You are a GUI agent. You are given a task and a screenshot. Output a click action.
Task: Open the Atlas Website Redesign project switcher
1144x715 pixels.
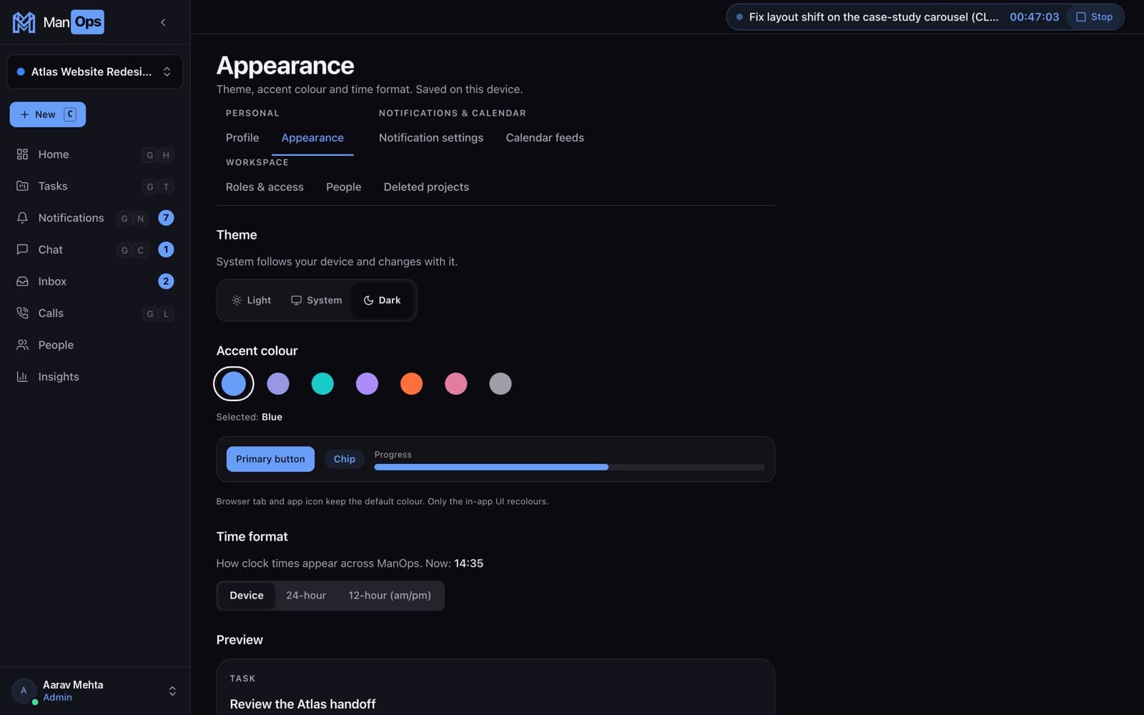pyautogui.click(x=94, y=71)
